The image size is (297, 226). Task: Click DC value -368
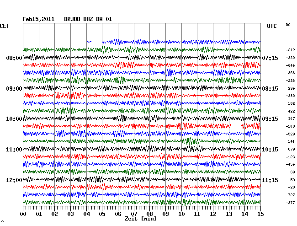[x=290, y=73]
